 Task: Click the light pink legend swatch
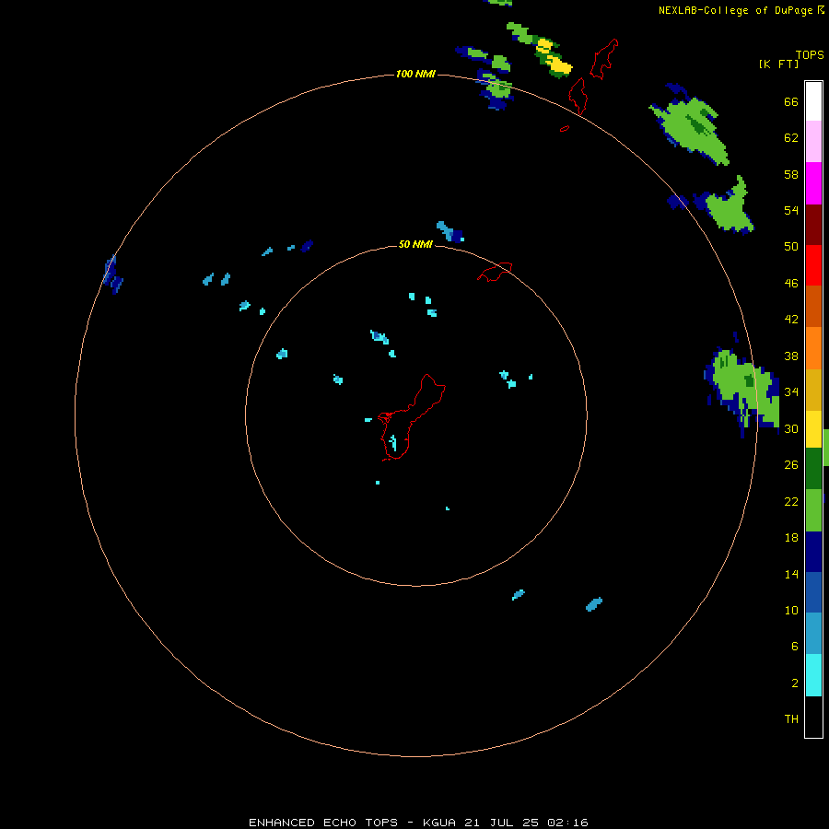pyautogui.click(x=813, y=142)
